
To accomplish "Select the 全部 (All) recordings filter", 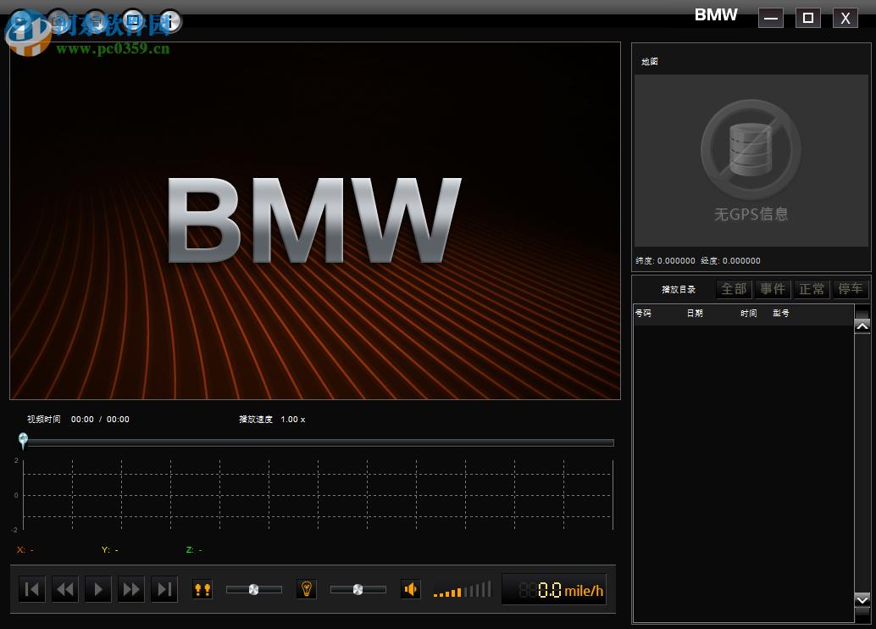I will coord(733,289).
